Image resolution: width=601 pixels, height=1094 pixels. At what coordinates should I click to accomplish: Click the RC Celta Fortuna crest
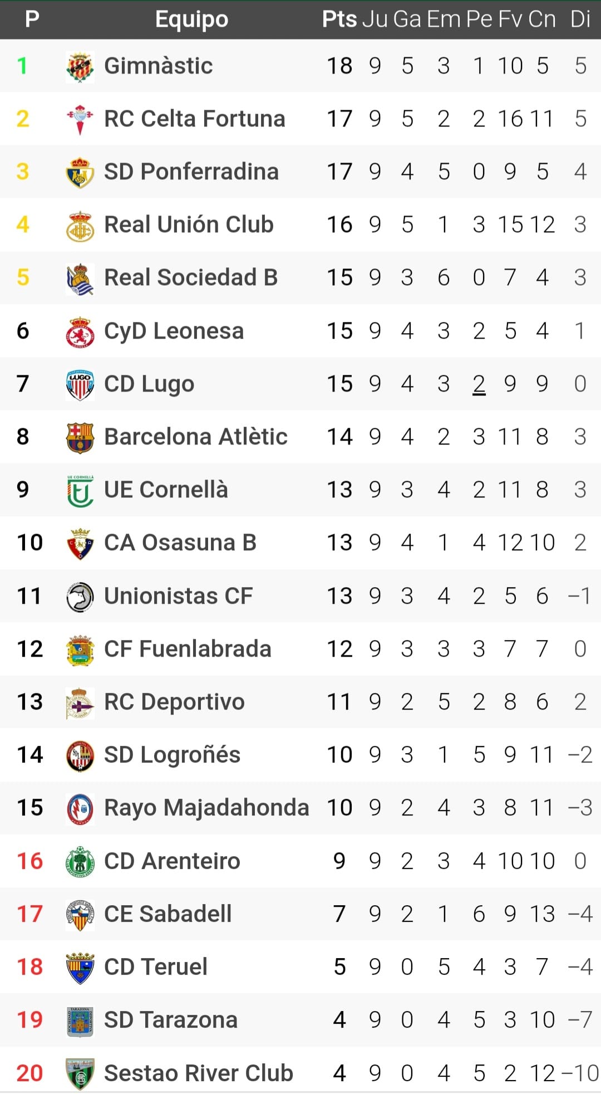(x=80, y=119)
